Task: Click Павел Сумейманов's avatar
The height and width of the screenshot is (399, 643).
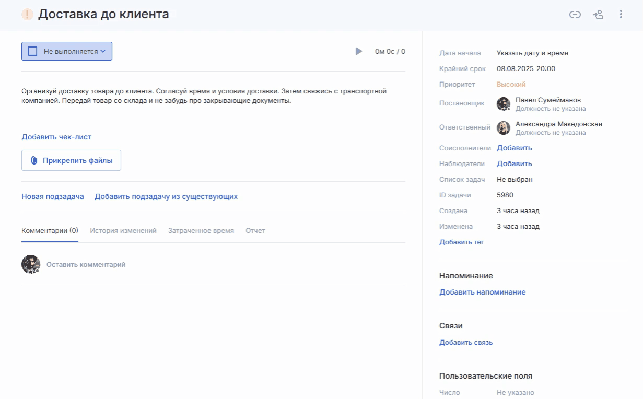Action: click(503, 103)
